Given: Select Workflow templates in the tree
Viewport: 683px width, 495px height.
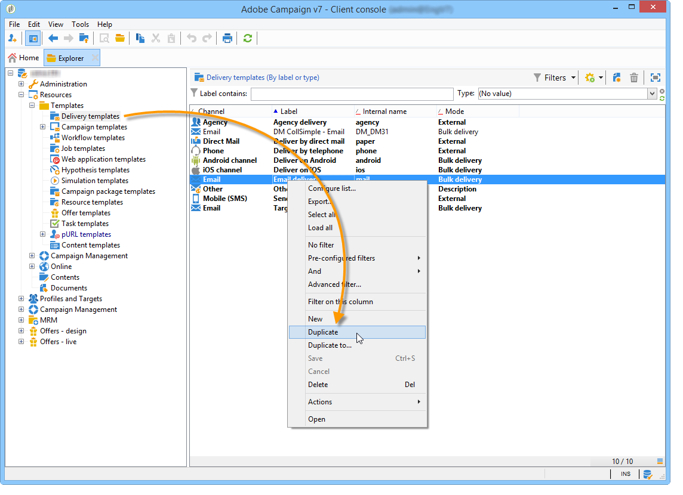Looking at the screenshot, I should click(93, 138).
